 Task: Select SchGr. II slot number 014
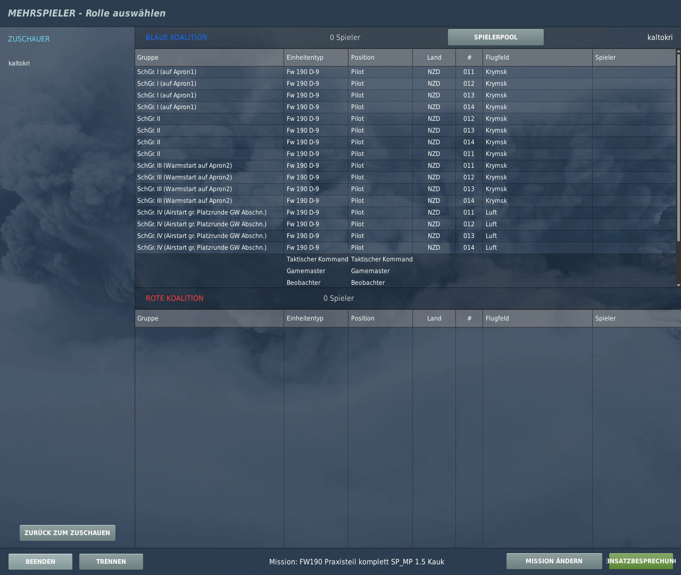point(319,142)
